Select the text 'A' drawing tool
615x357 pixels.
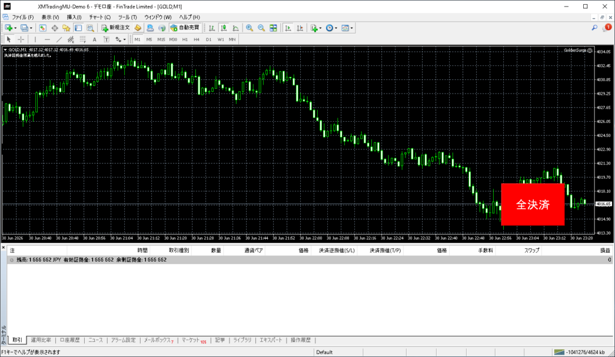click(94, 39)
